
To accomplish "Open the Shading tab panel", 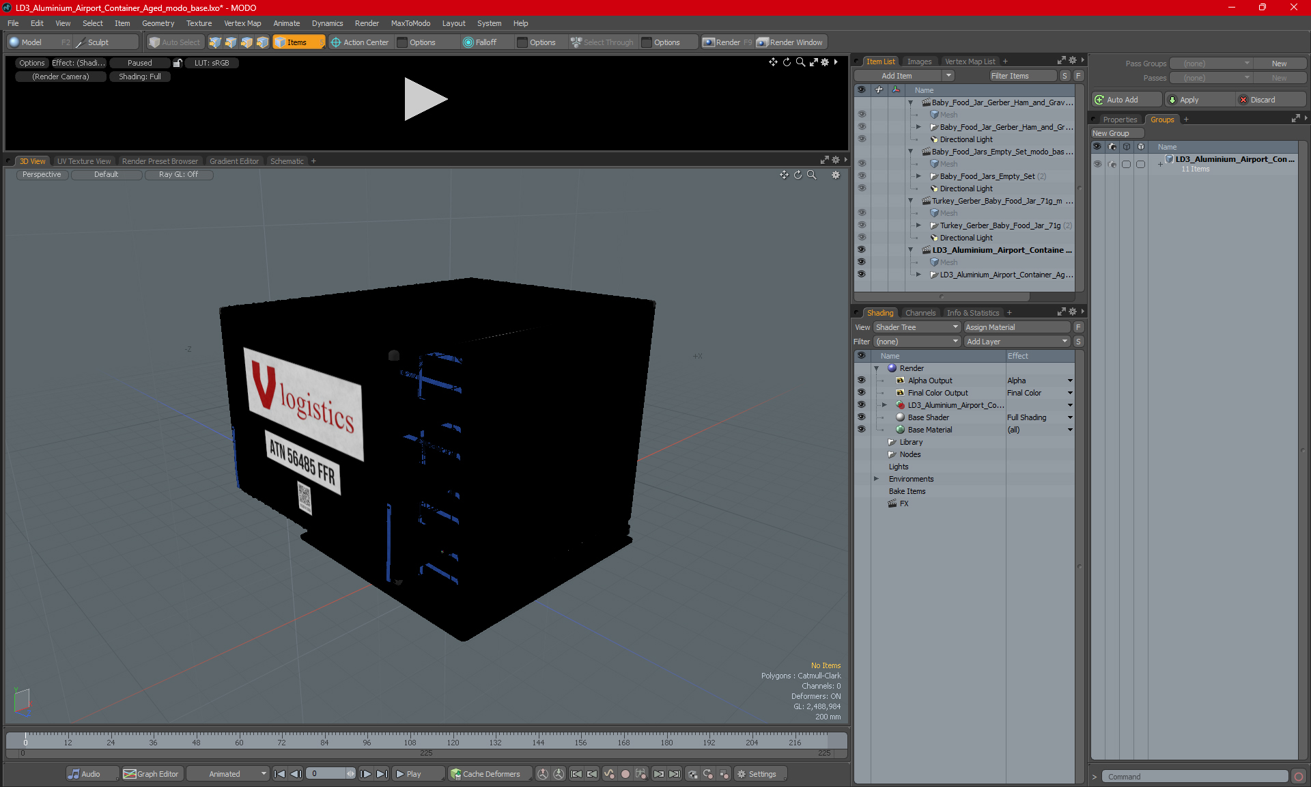I will (879, 311).
